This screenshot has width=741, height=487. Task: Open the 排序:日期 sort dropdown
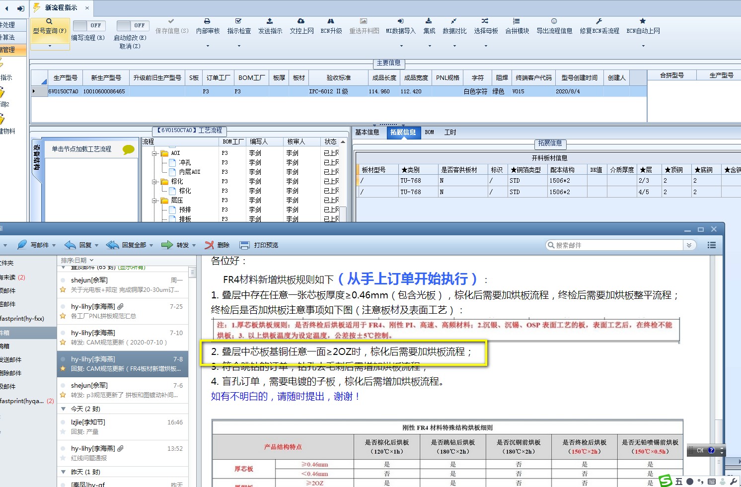(77, 260)
